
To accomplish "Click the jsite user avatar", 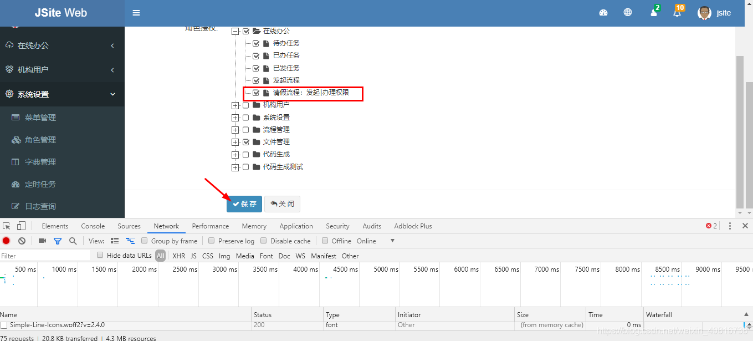I will 704,13.
